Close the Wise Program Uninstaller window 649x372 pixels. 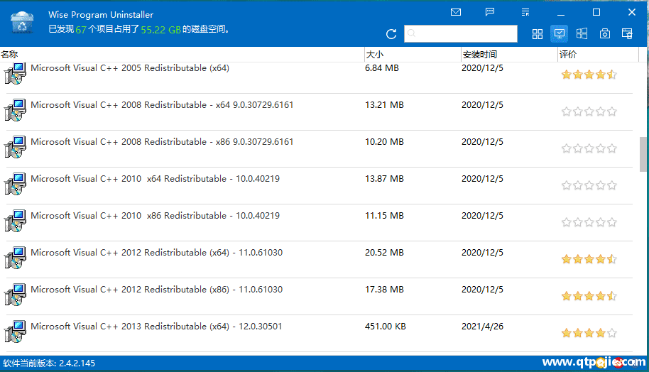click(x=632, y=12)
